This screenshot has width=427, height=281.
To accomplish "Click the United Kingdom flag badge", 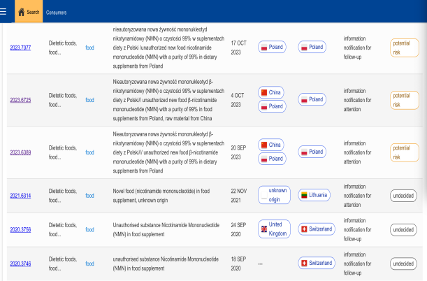I will [273, 229].
